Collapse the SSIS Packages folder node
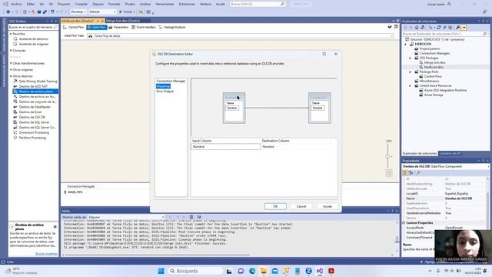492x277 pixels. (410, 58)
